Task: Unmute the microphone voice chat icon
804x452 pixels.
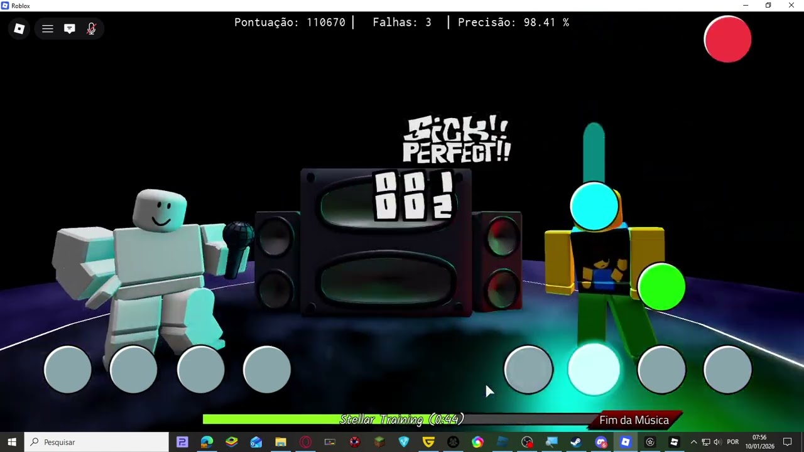Action: [x=91, y=29]
